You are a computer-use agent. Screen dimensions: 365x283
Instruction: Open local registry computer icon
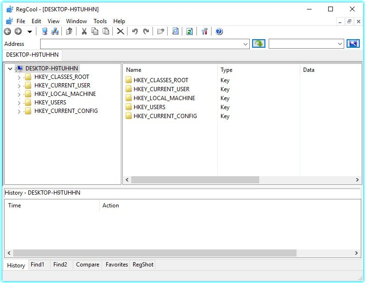pos(44,31)
